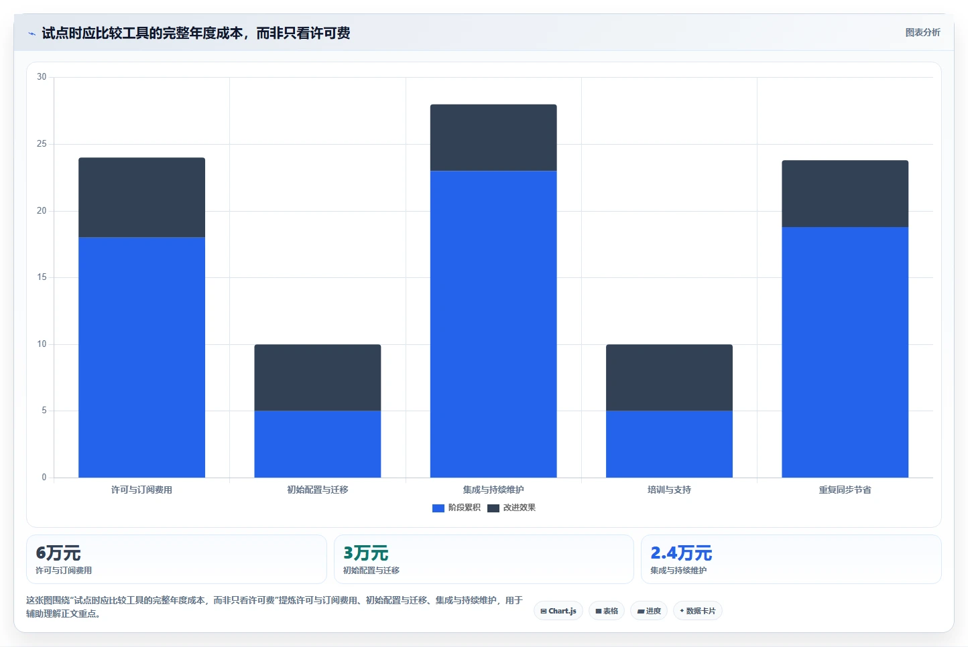The width and height of the screenshot is (968, 647).
Task: Click the y-axis value 25
Action: pos(42,144)
